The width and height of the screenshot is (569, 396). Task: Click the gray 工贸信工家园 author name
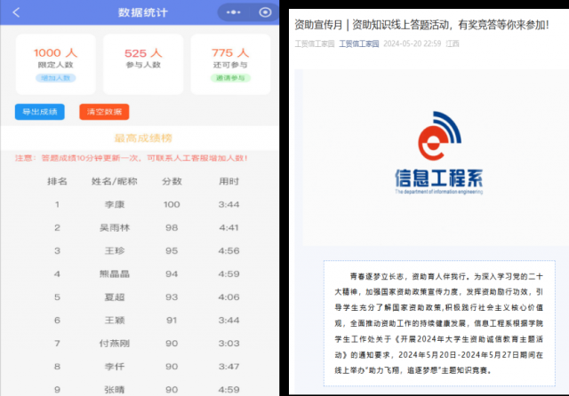pyautogui.click(x=314, y=43)
